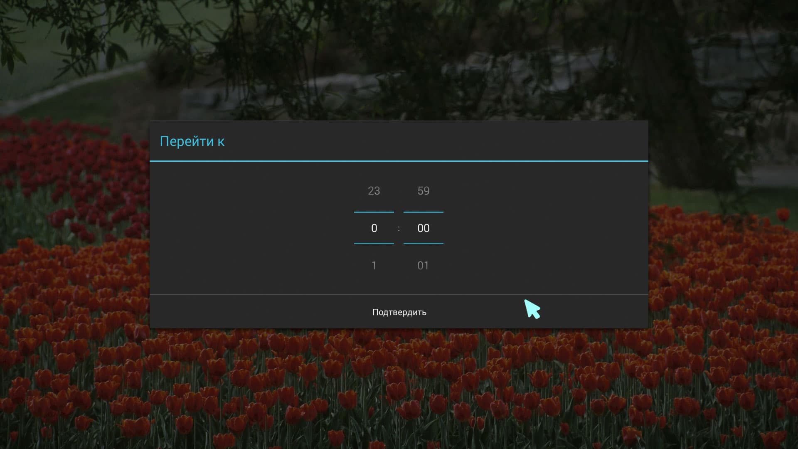The image size is (798, 449).
Task: Click blue line above the hour field
Action: tap(374, 212)
